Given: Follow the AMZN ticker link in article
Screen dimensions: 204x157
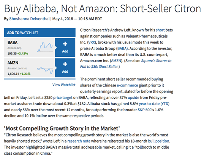Looking at the screenshot, I should [x=116, y=61].
